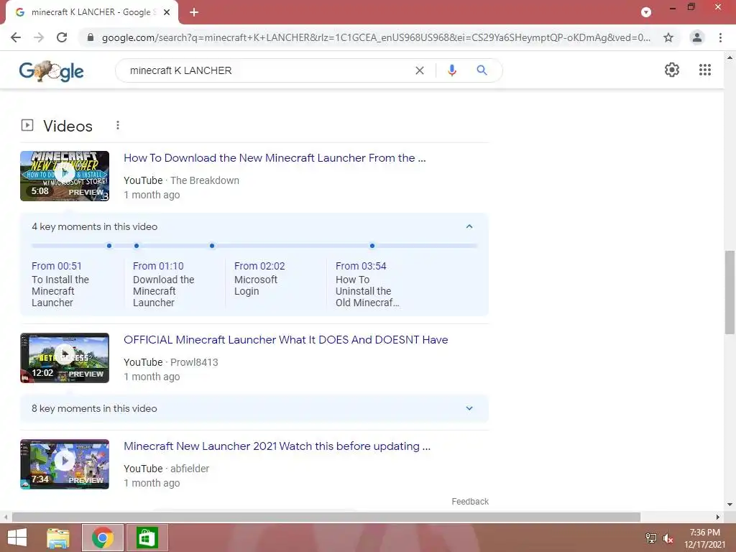Open Videos section more options menu

pos(118,125)
